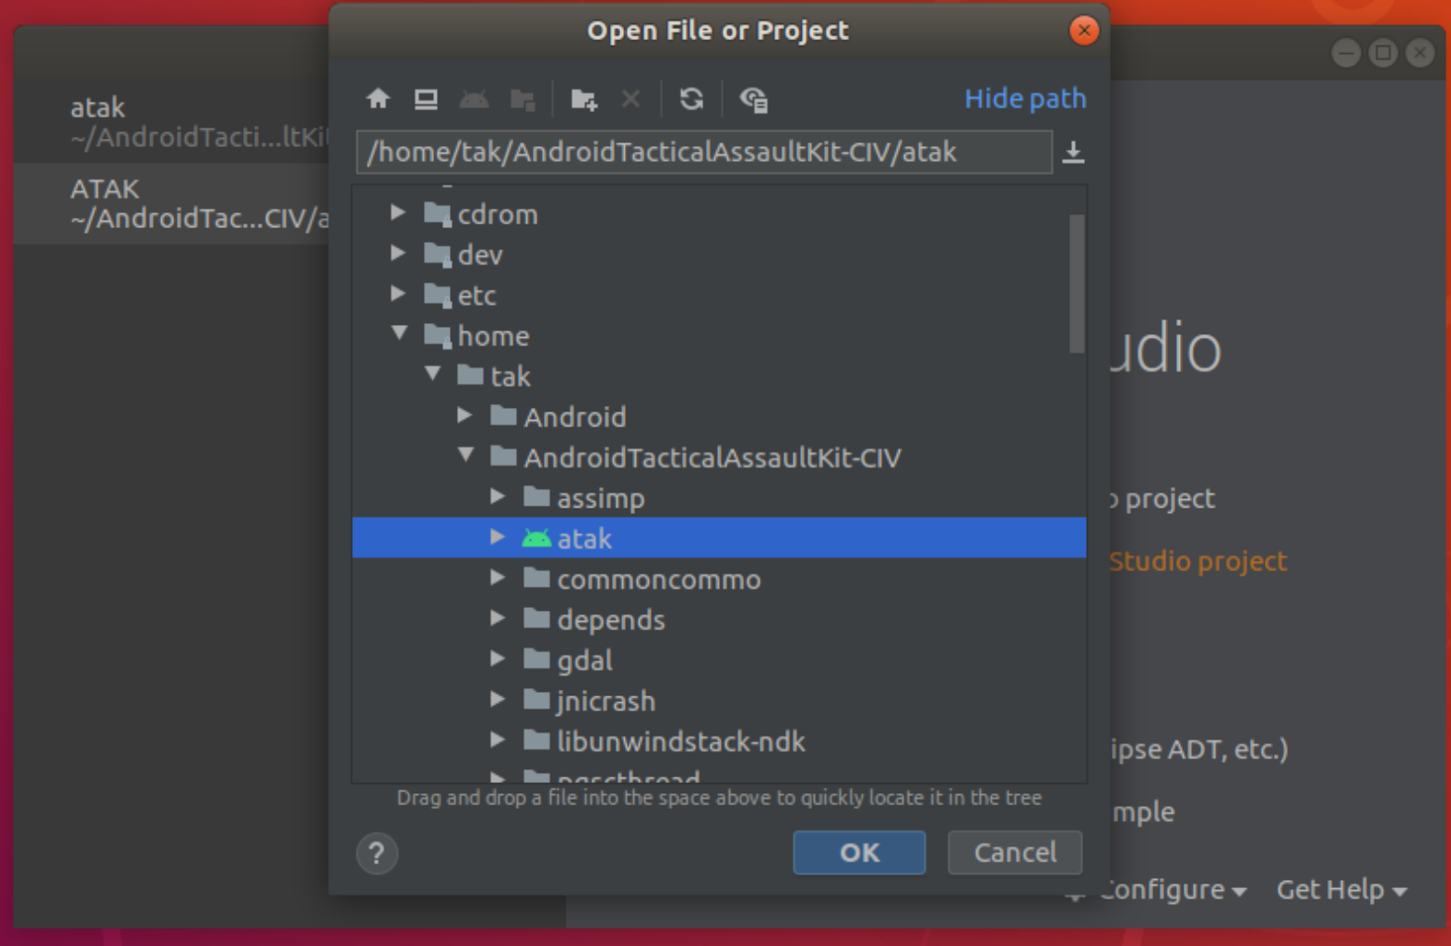Refresh the file tree
Screen dimensions: 1451x946
coord(691,99)
